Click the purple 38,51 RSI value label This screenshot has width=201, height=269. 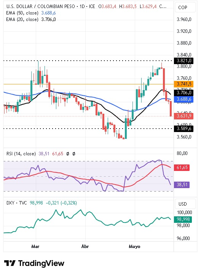pos(182,185)
